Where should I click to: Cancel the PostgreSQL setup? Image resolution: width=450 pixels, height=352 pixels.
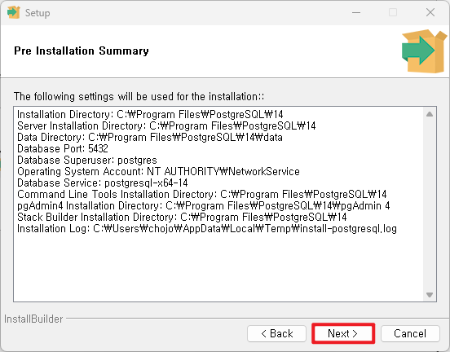(x=410, y=333)
